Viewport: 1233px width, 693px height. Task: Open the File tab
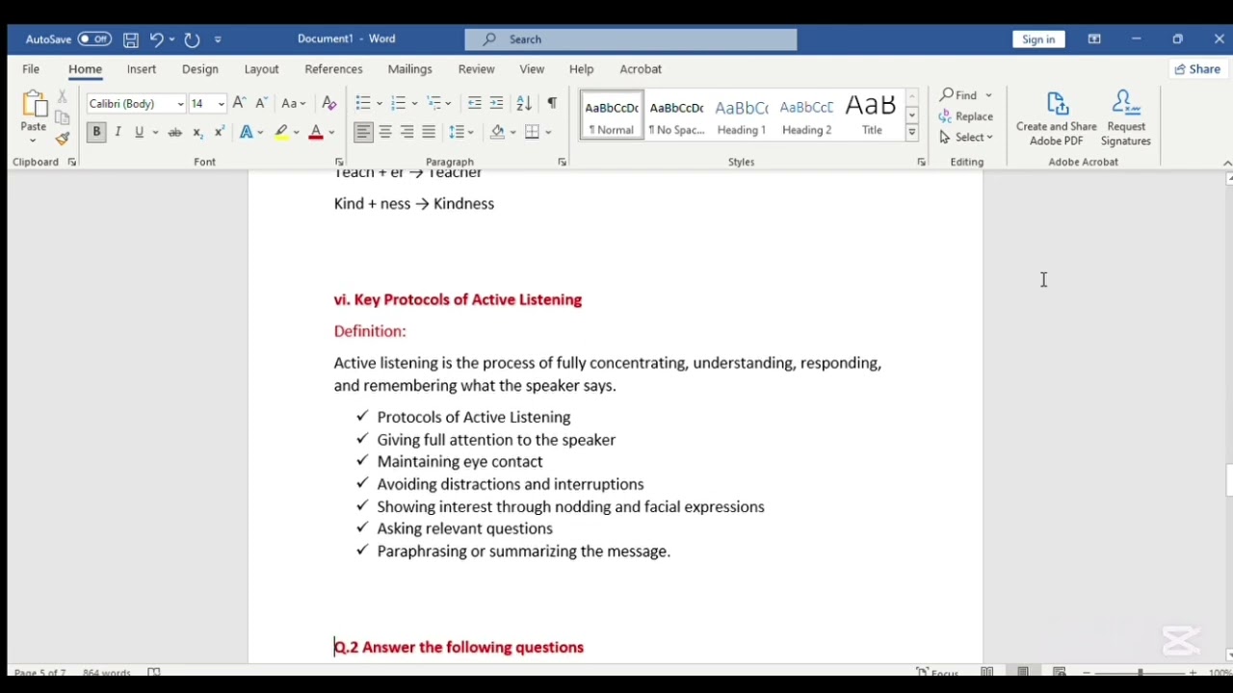pos(31,69)
